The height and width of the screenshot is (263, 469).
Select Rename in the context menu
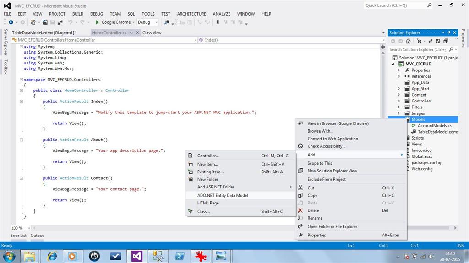coord(351,218)
